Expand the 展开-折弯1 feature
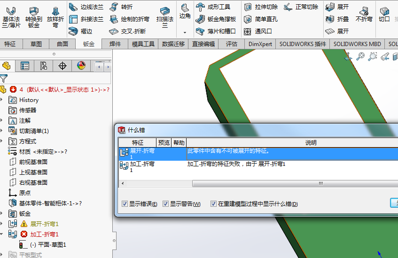This screenshot has width=398, height=258. click(1, 224)
